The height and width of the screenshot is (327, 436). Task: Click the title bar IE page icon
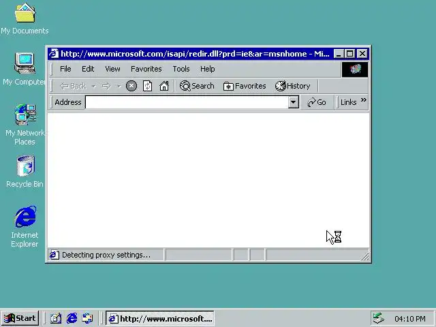54,53
